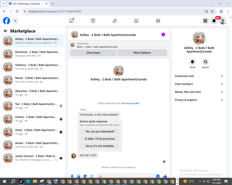Viewport: 232px width, 185px height.
Task: Click the More Options button
Action: [x=142, y=53]
